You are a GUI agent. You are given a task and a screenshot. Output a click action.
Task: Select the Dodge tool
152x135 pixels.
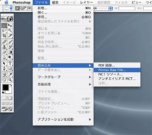coord(10,57)
